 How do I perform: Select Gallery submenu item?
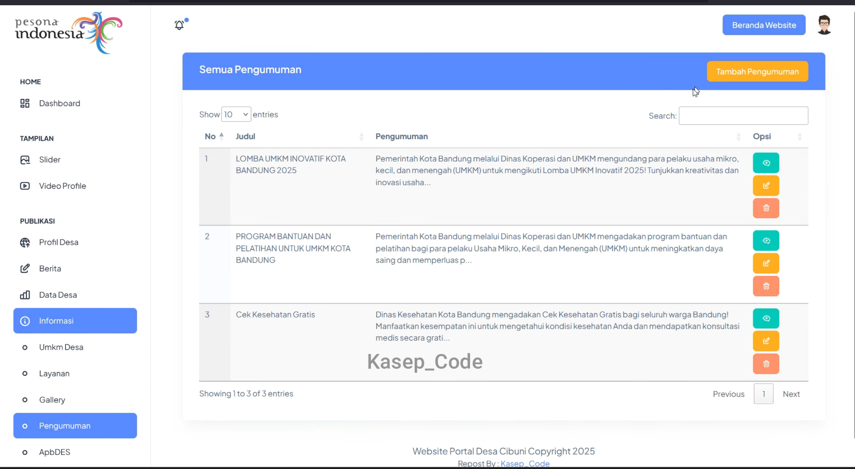click(75, 400)
